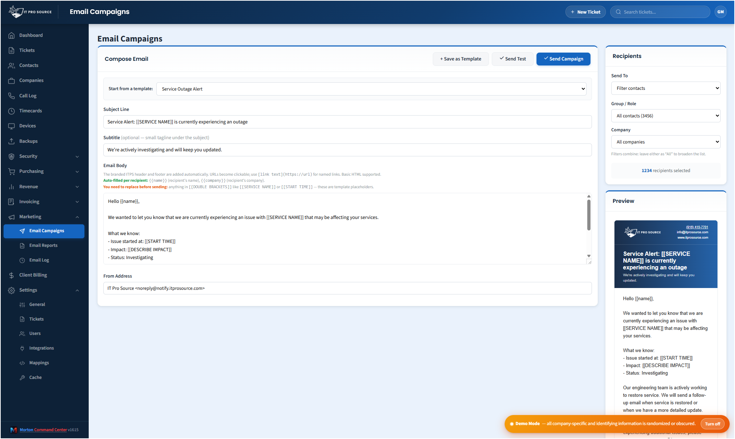The width and height of the screenshot is (735, 439).
Task: Open Tickets under Settings
Action: (44, 319)
